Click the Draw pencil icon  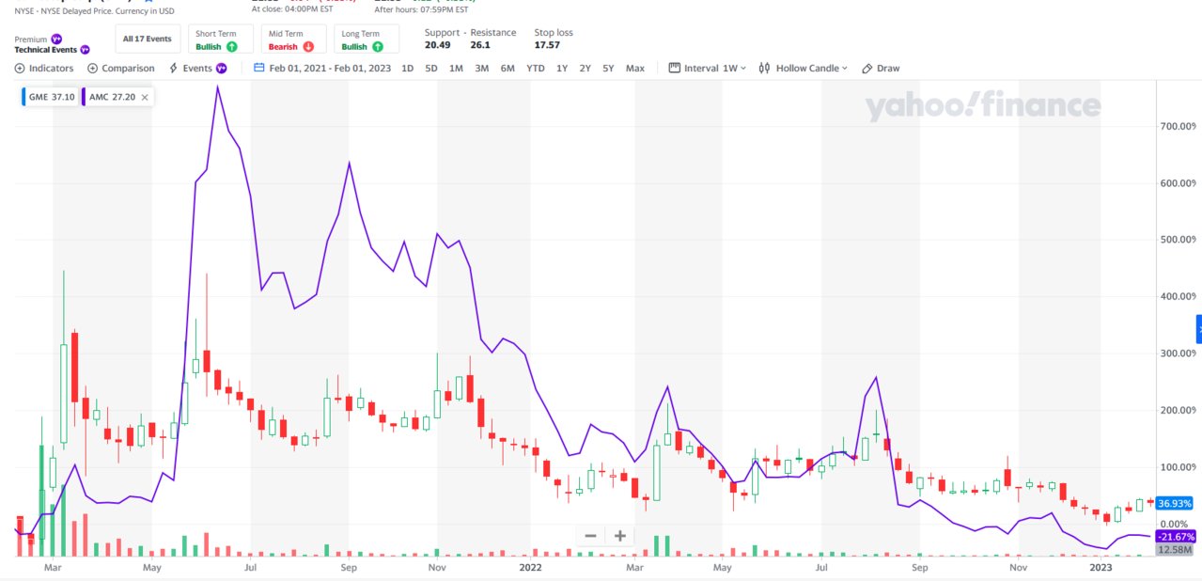click(x=867, y=69)
